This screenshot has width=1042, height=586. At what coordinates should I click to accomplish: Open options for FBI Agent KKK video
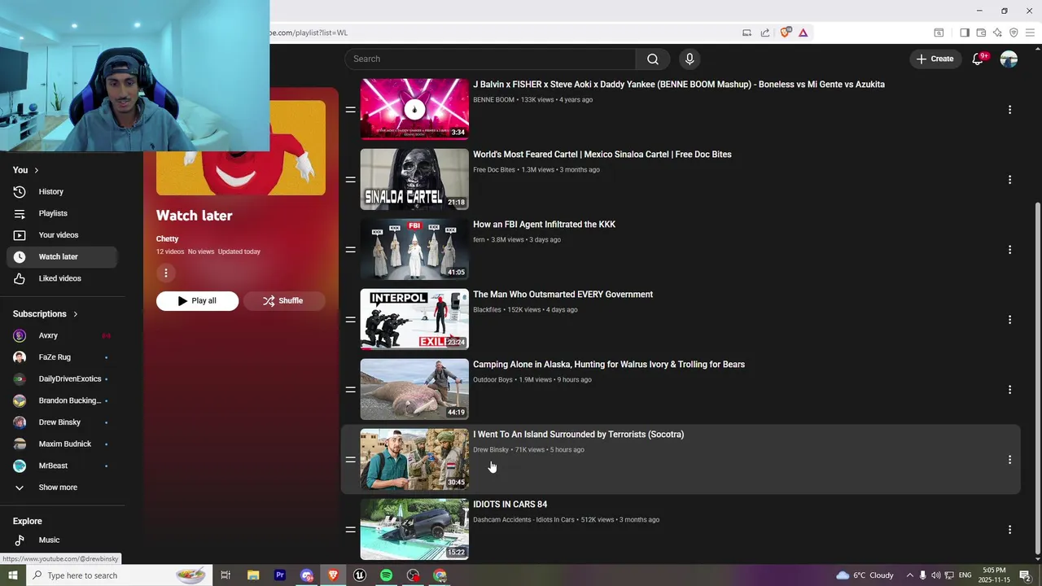[x=1009, y=249]
